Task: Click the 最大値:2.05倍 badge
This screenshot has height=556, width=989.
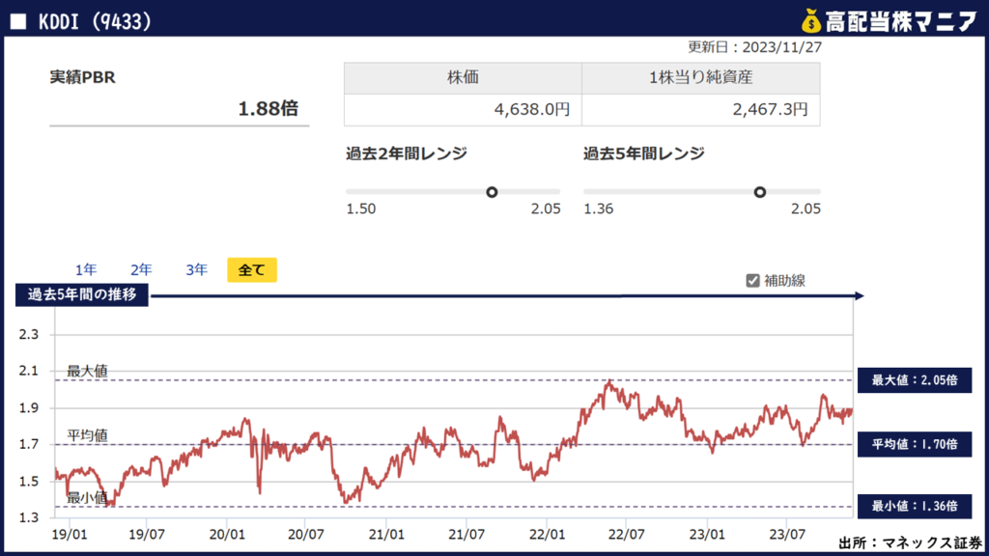Action: pos(915,380)
